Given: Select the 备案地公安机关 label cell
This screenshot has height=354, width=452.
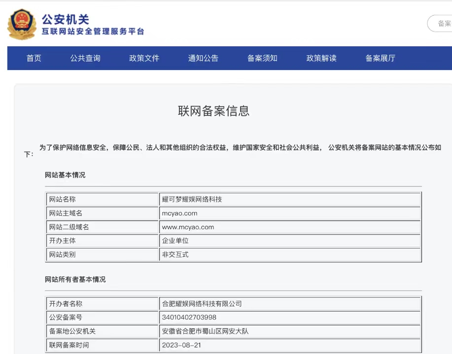Looking at the screenshot, I should [x=103, y=331].
